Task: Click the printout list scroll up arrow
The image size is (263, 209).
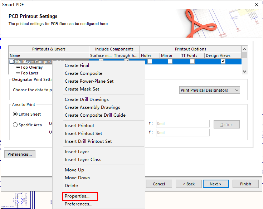Action: click(244, 49)
